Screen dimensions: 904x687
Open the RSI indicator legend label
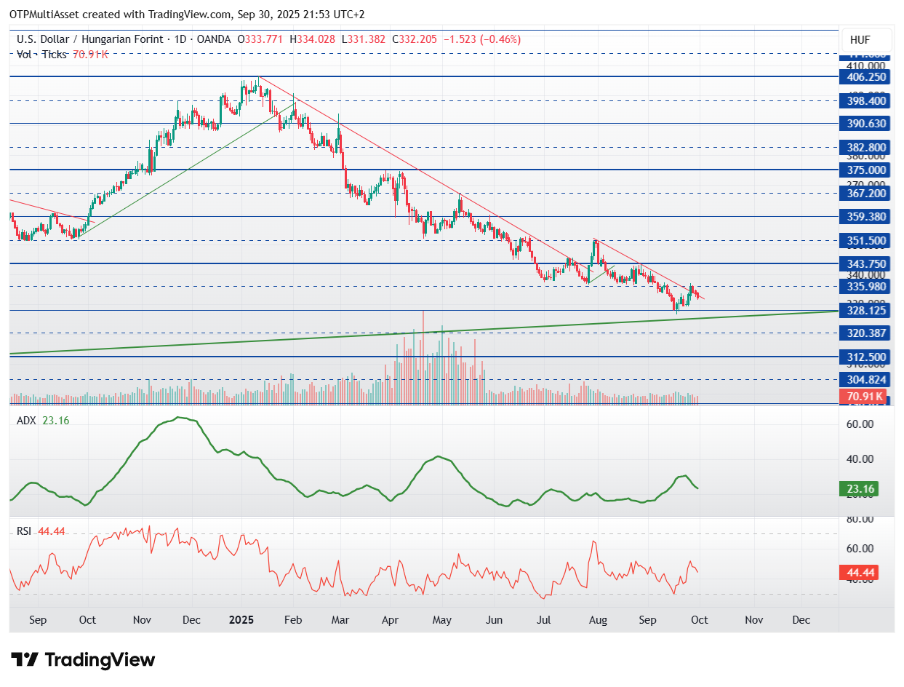click(24, 531)
